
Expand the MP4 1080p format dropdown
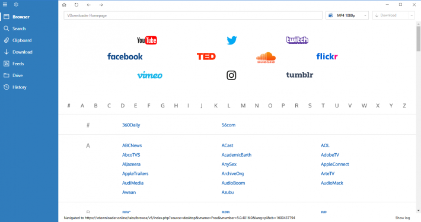347,15
